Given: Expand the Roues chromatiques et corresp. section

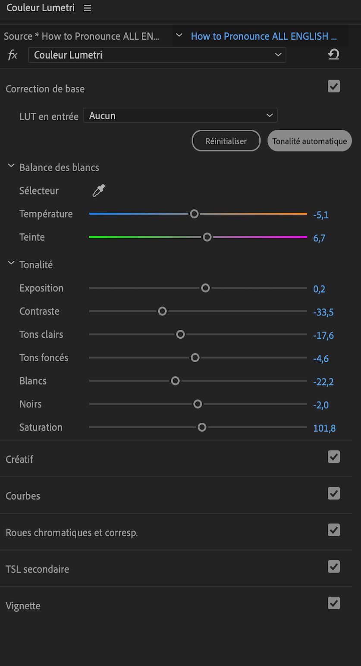Looking at the screenshot, I should point(72,532).
